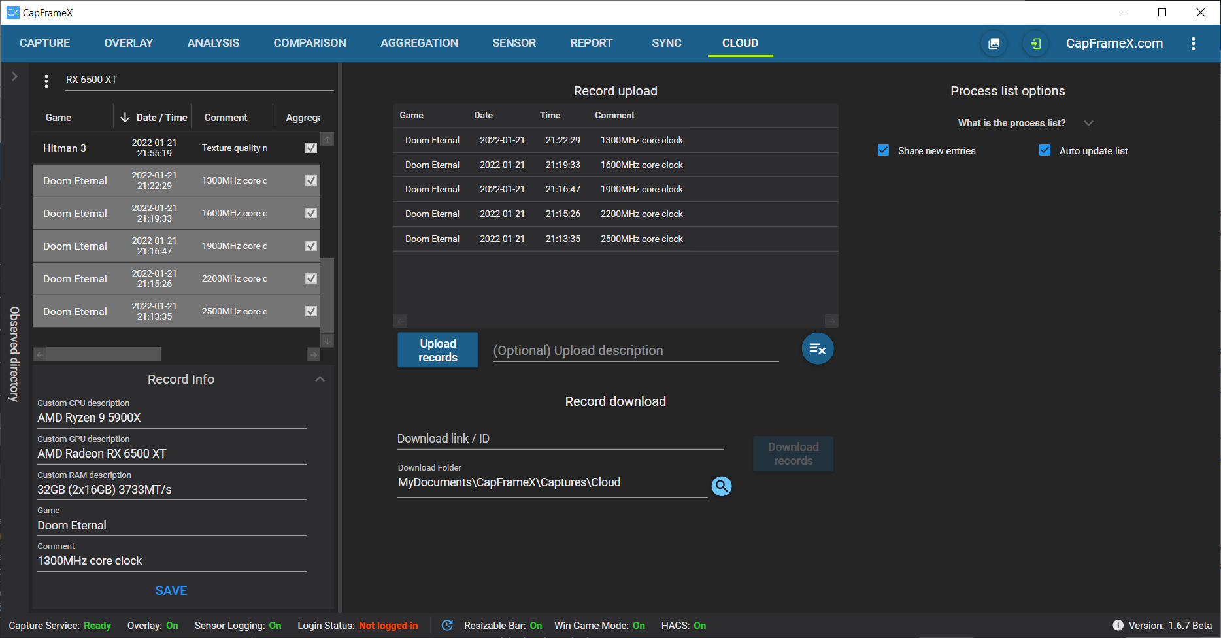Click the Download link / ID field
Viewport: 1221px width, 638px height.
tap(560, 439)
